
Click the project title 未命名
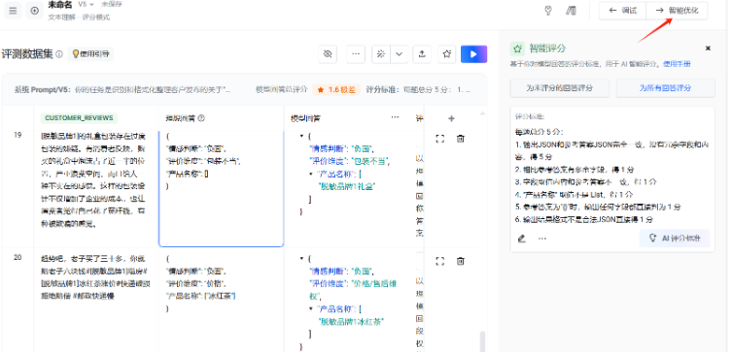(x=60, y=4)
